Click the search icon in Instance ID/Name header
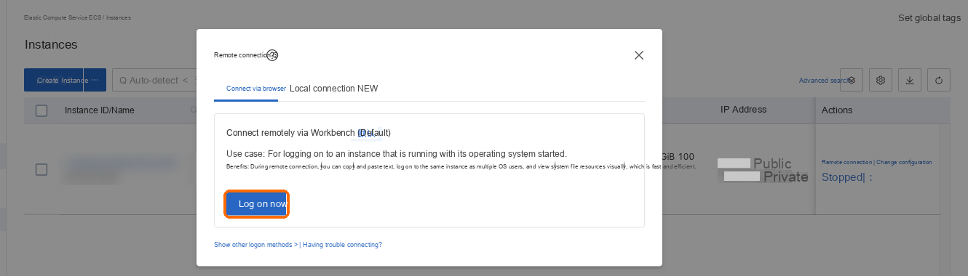Screen dimensions: 968x276 [193, 110]
